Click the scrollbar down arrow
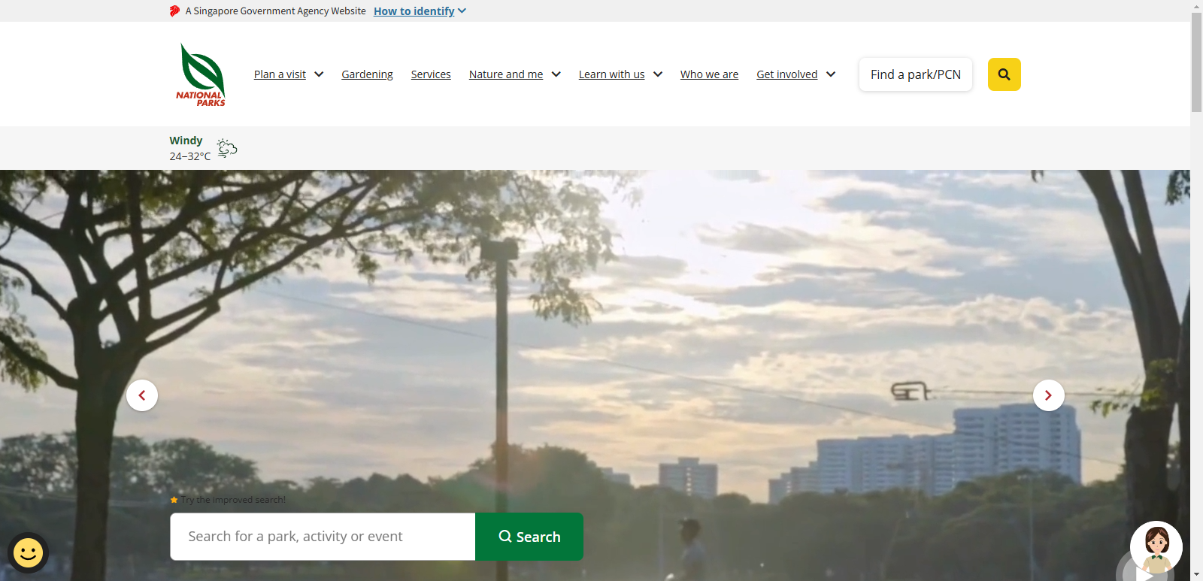The width and height of the screenshot is (1203, 581). [x=1196, y=575]
